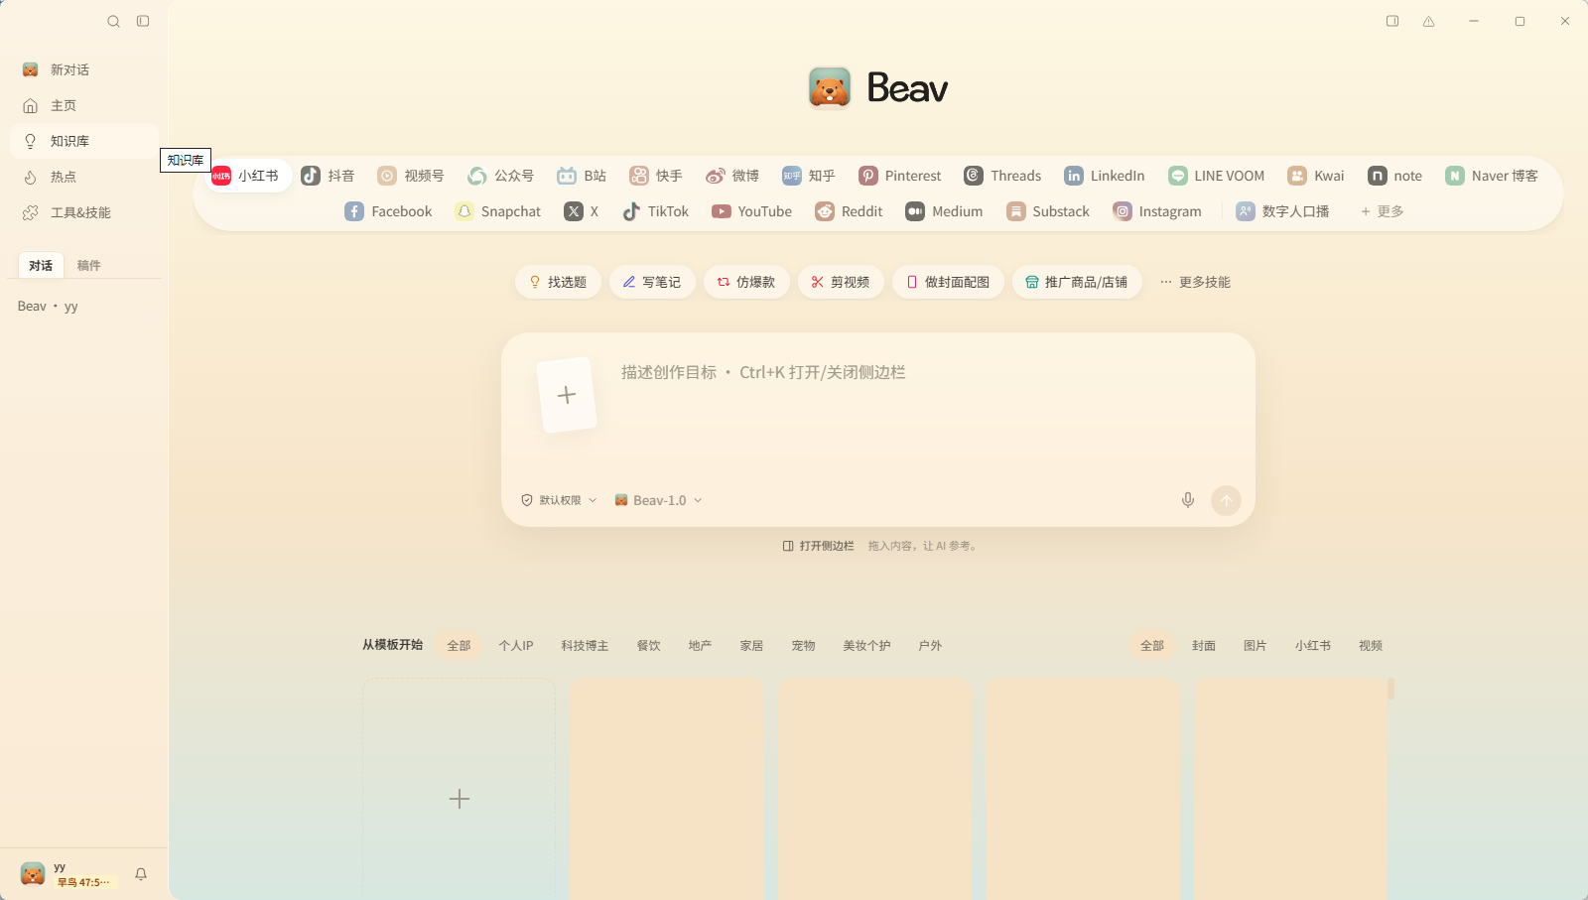Click the 打开侧边栏 link
The image size is (1588, 900).
tap(819, 546)
